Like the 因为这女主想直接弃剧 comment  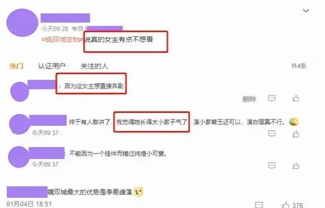[296, 98]
